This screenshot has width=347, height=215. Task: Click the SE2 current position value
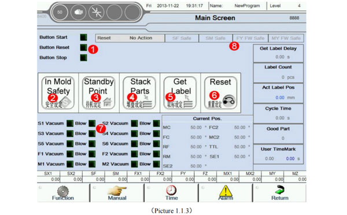click(196, 166)
